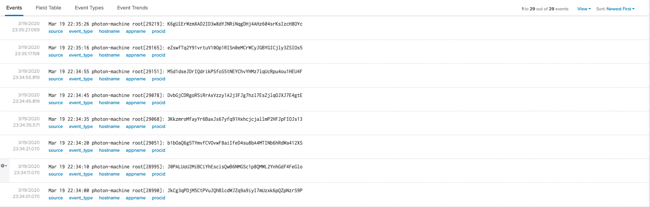Switch to the Event Types tab

[89, 8]
